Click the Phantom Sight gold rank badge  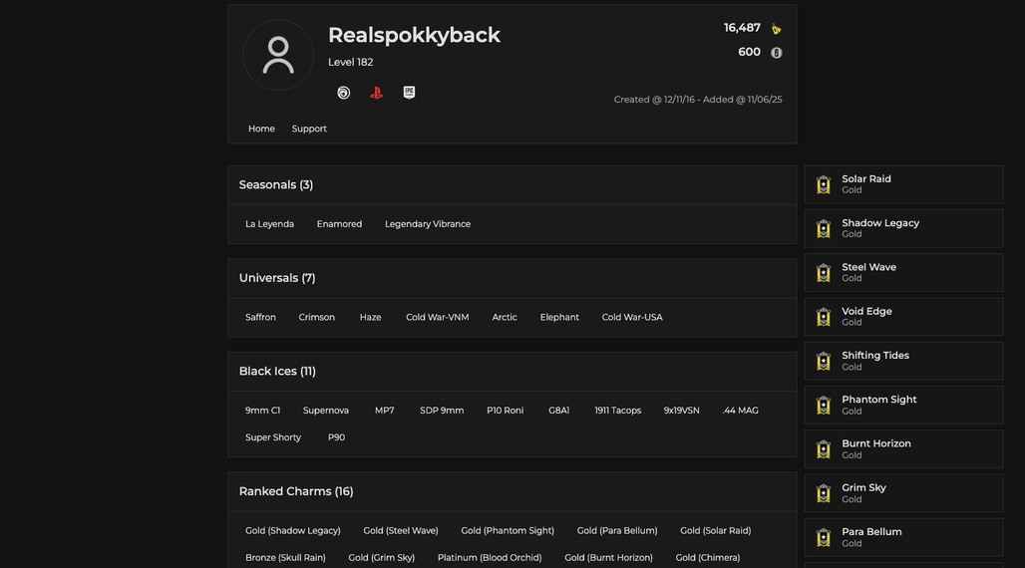[x=824, y=406]
